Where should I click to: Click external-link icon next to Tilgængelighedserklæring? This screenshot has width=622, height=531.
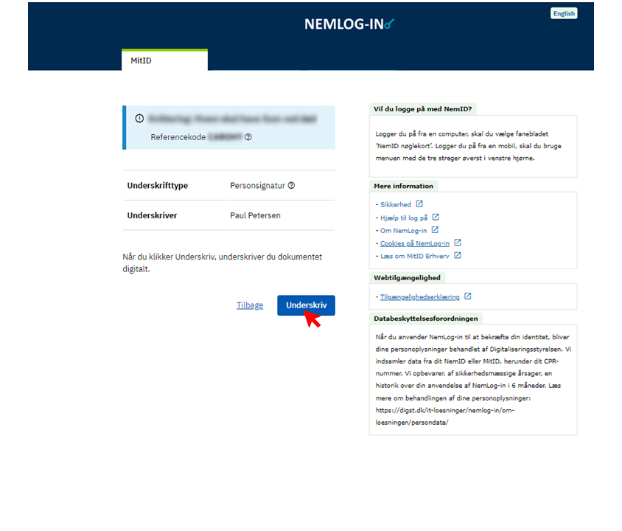pos(468,297)
